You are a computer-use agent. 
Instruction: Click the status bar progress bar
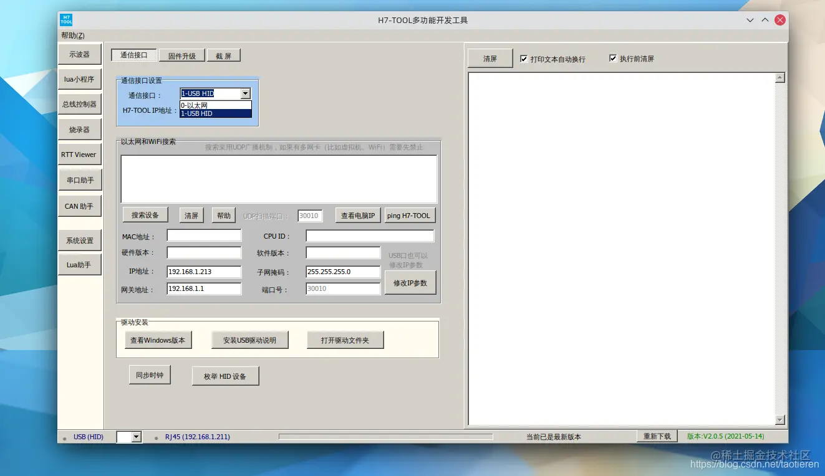coord(385,437)
